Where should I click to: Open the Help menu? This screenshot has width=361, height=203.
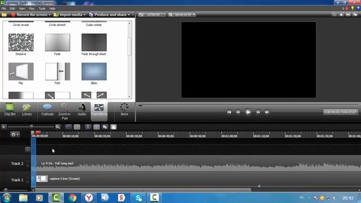pyautogui.click(x=52, y=8)
